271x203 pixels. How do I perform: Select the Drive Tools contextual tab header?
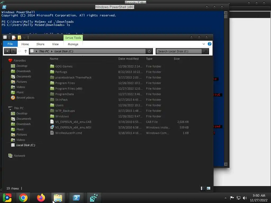pyautogui.click(x=73, y=38)
